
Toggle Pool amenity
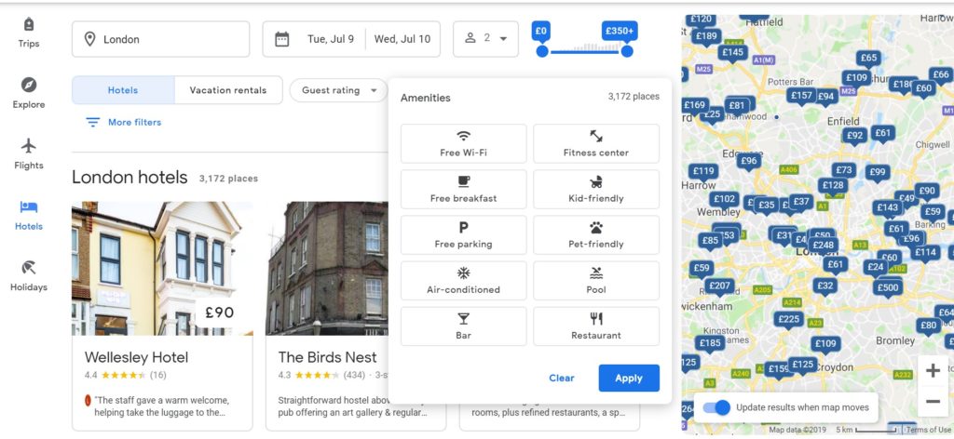coord(596,281)
